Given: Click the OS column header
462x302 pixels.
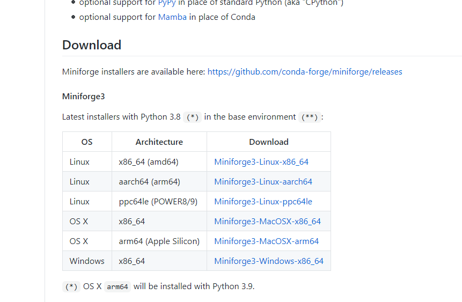Looking at the screenshot, I should [87, 142].
